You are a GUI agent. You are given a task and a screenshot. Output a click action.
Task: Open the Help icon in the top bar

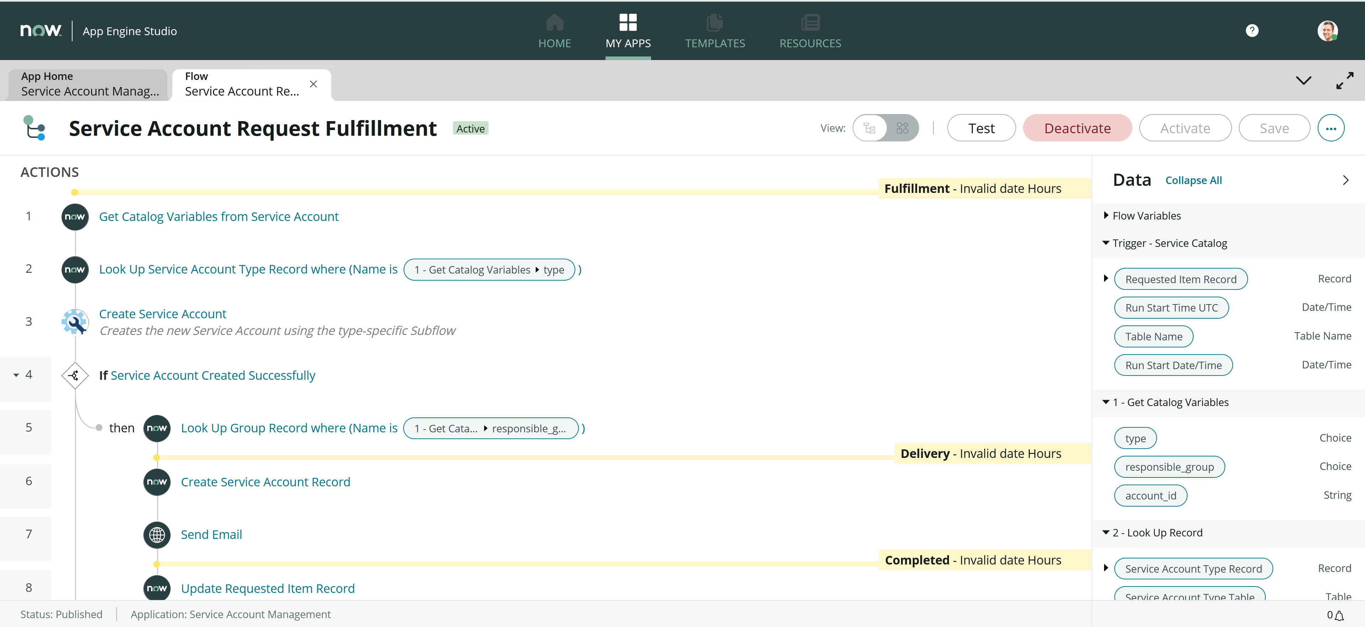pyautogui.click(x=1252, y=30)
